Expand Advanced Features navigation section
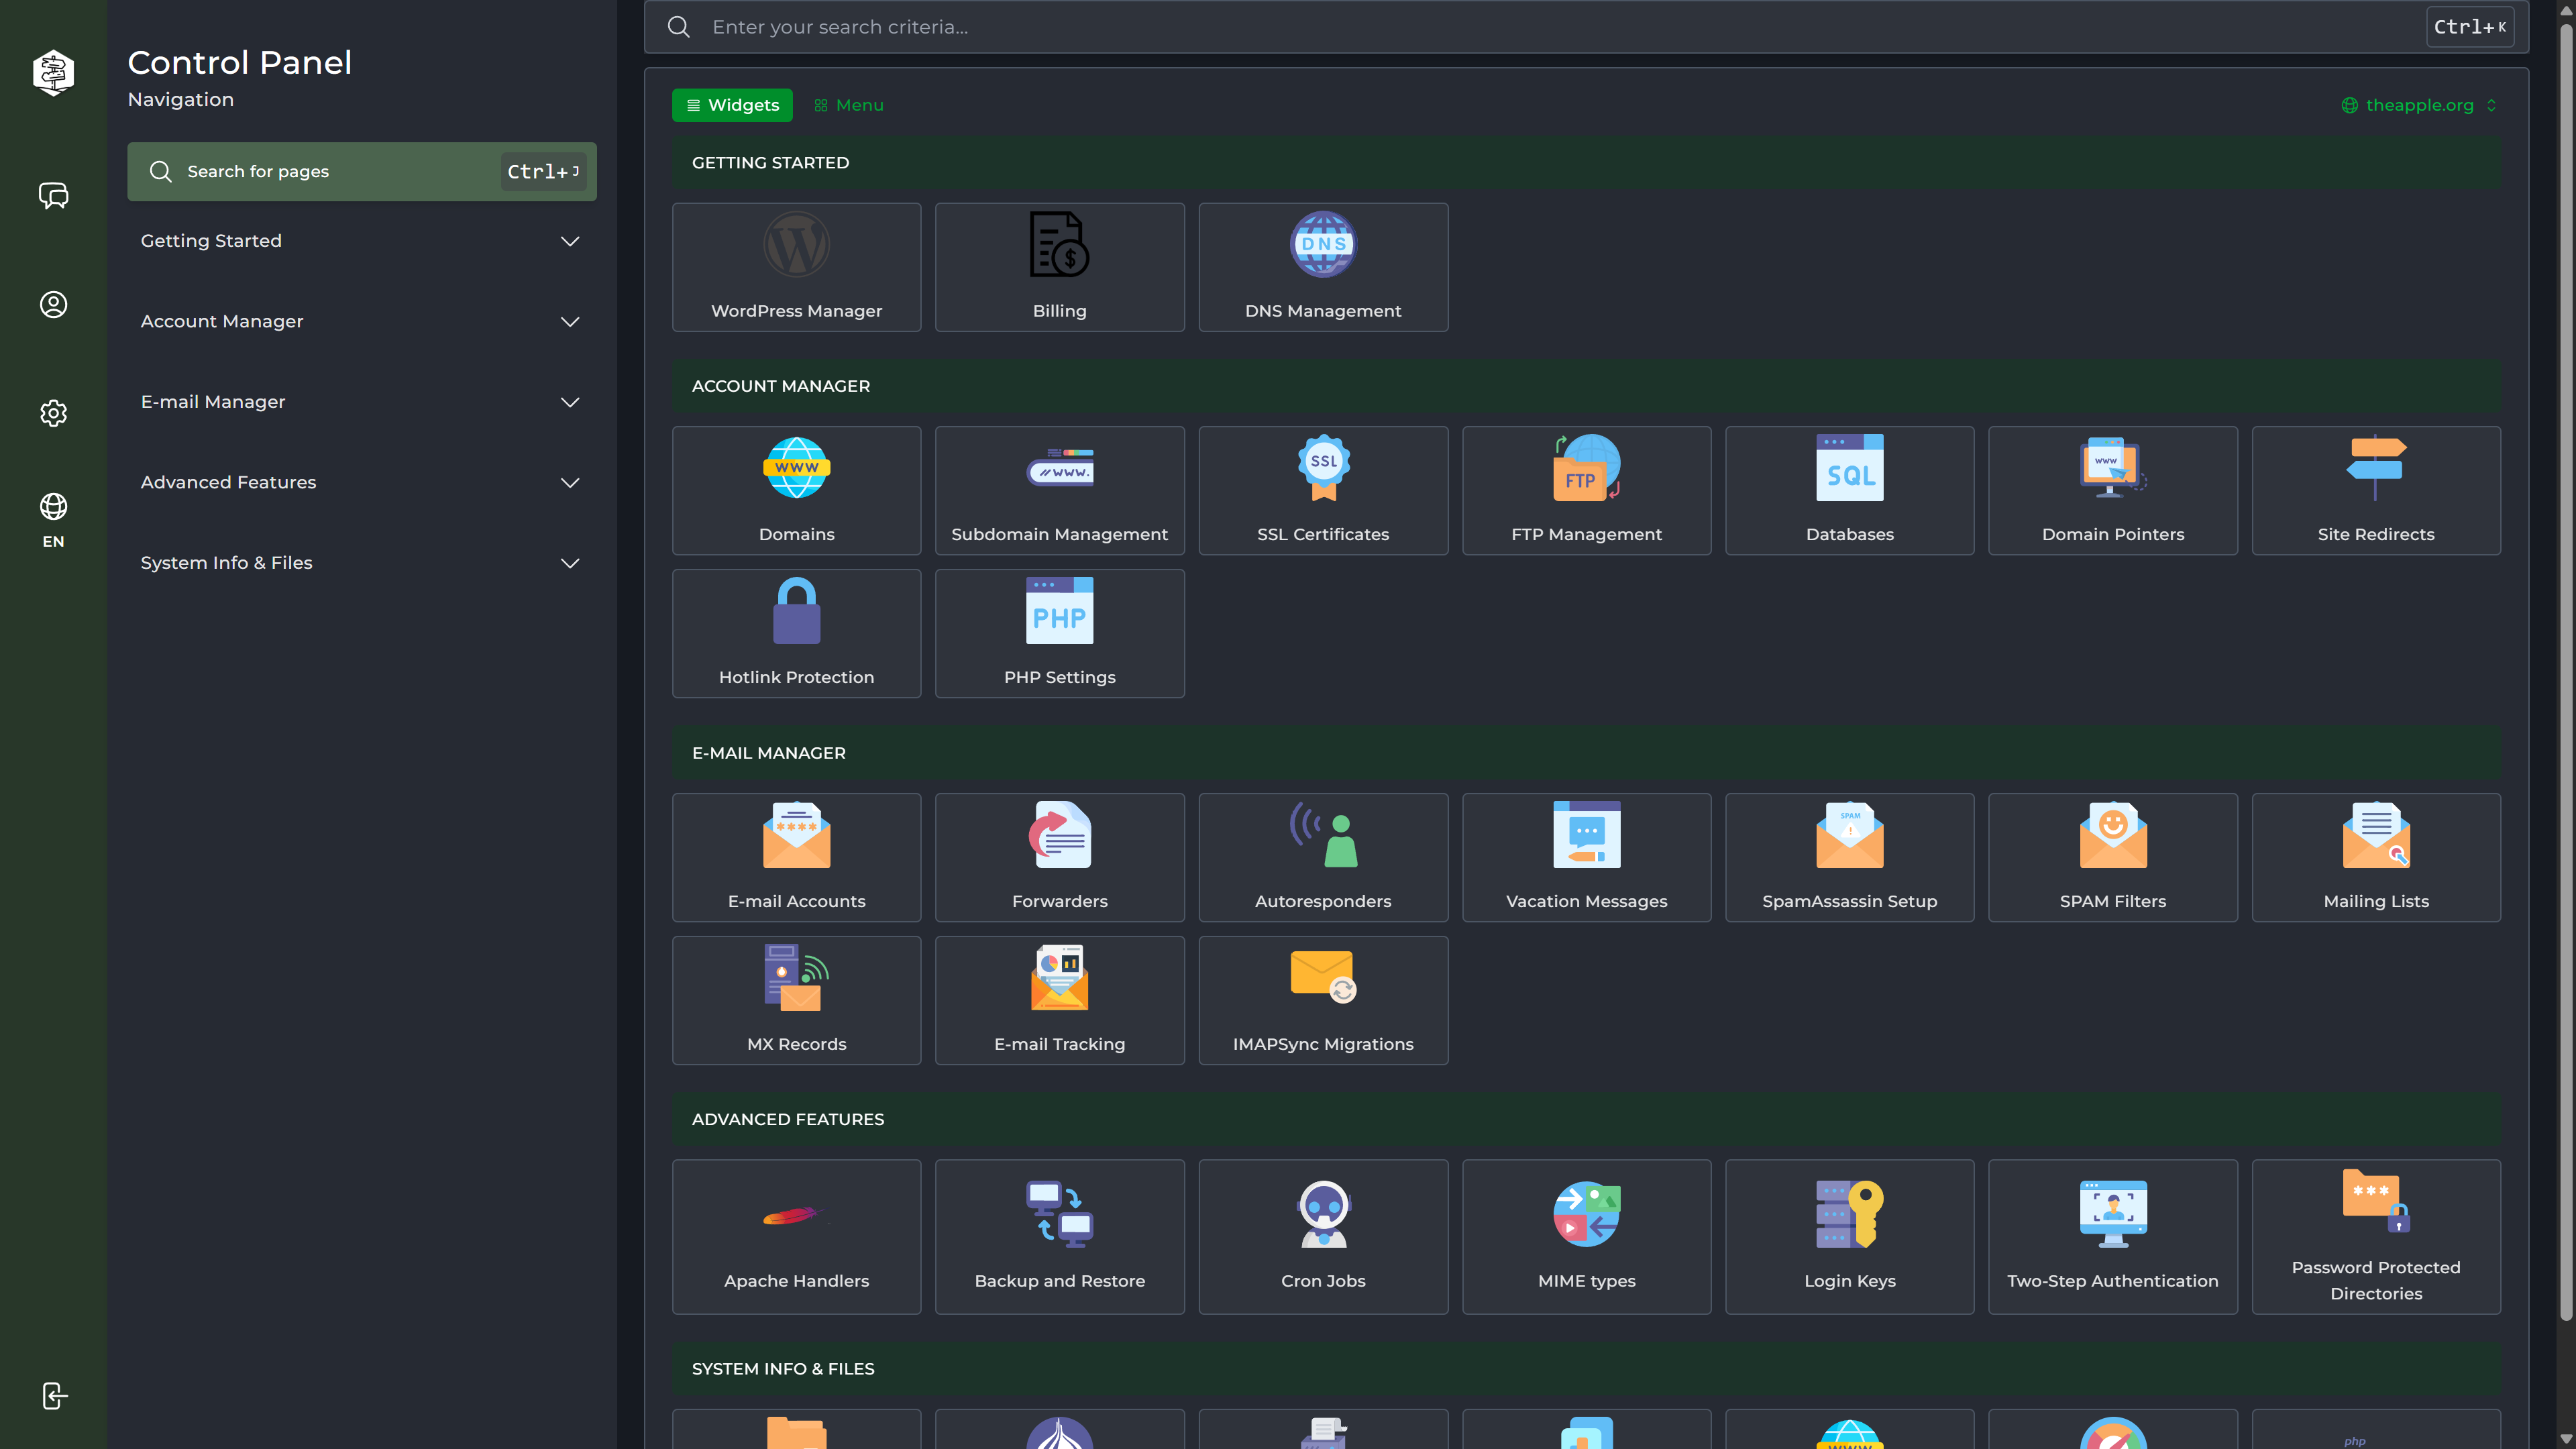Image resolution: width=2576 pixels, height=1449 pixels. (361, 482)
